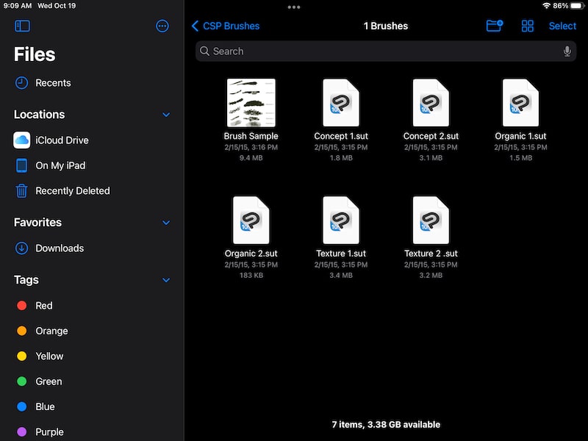Click the "1 Brushes" folder title

tap(385, 26)
